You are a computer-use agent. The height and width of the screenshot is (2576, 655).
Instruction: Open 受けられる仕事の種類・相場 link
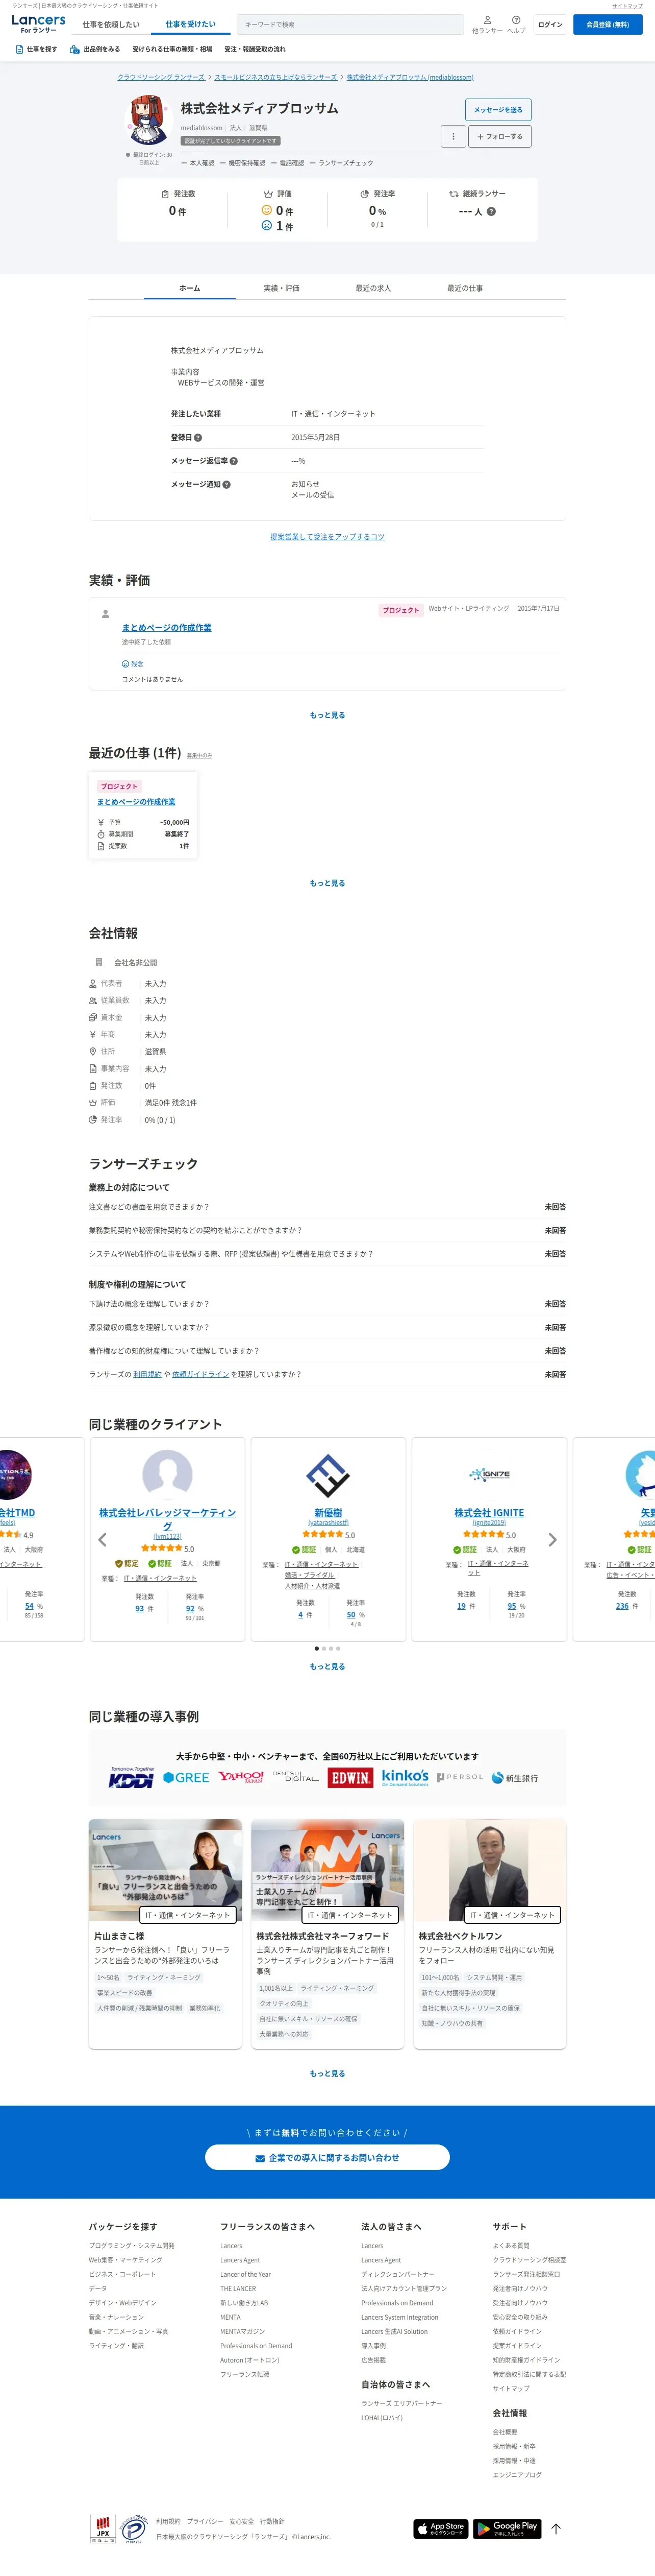click(172, 49)
